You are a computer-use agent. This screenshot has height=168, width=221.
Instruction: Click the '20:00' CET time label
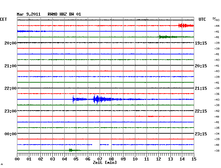click(11, 43)
